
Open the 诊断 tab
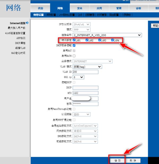(x=138, y=8)
